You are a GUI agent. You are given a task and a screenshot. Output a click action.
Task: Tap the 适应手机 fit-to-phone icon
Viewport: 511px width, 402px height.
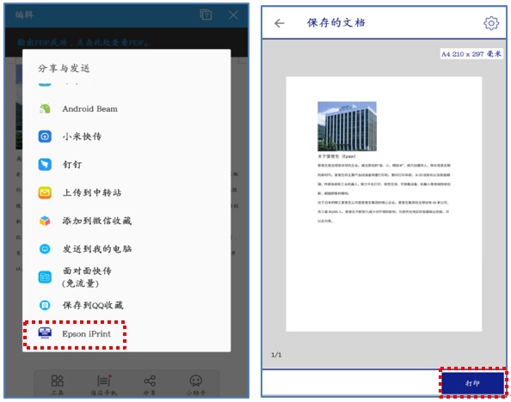tap(103, 385)
